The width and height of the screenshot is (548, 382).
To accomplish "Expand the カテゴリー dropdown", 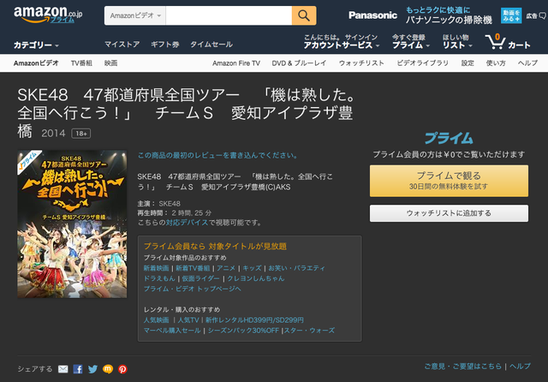I will [x=36, y=45].
